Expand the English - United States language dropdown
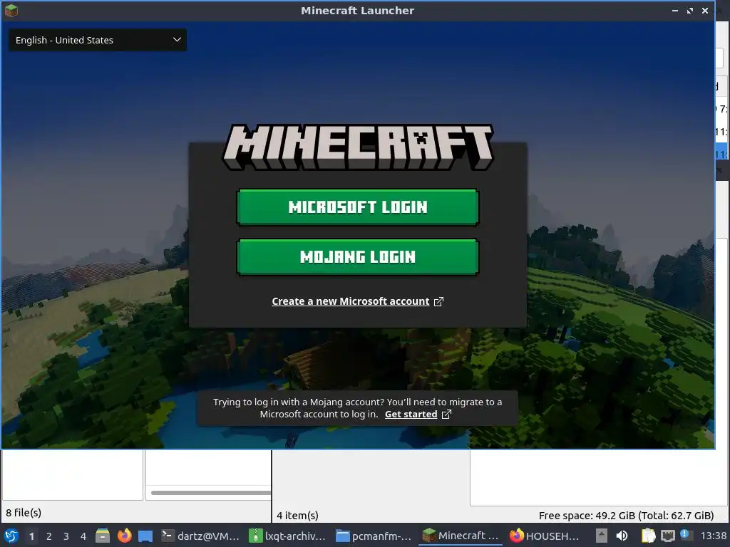Image resolution: width=730 pixels, height=547 pixels. [x=98, y=40]
